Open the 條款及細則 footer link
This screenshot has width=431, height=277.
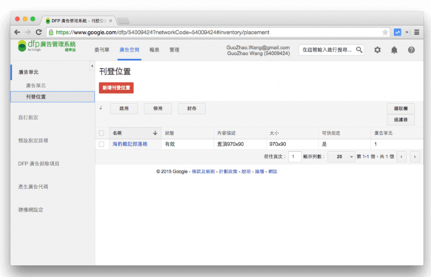point(203,172)
